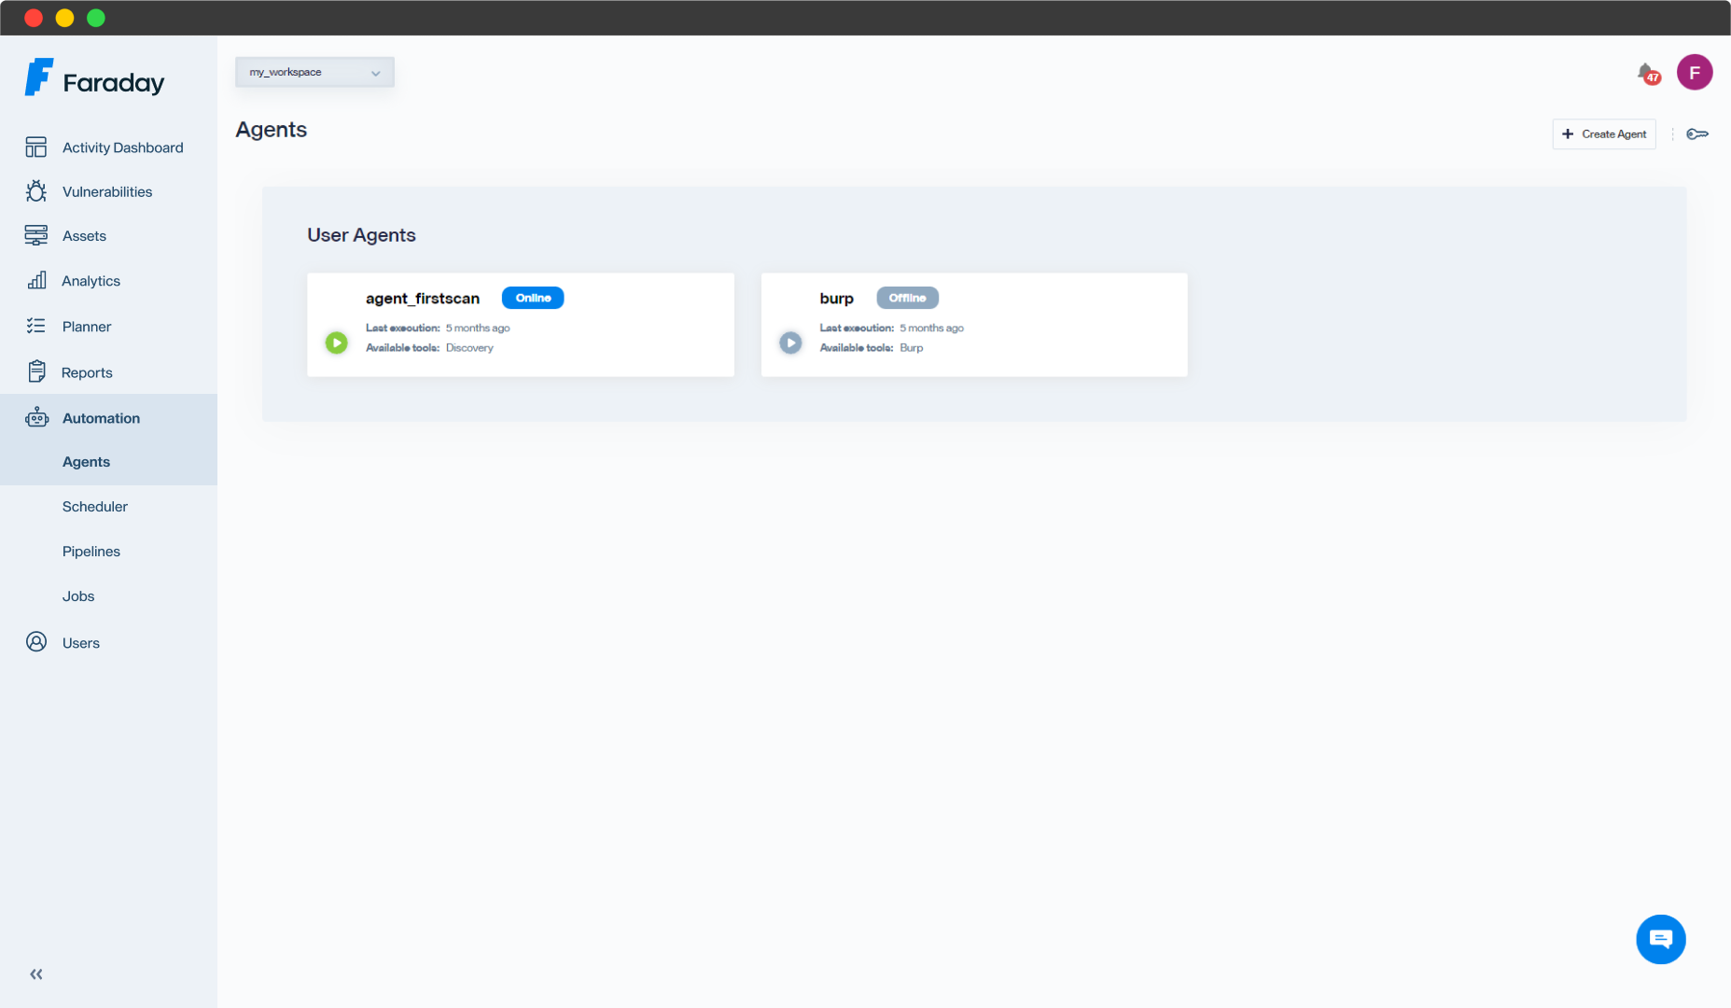The image size is (1731, 1008).
Task: Open the Scheduler submenu item
Action: pyautogui.click(x=95, y=507)
